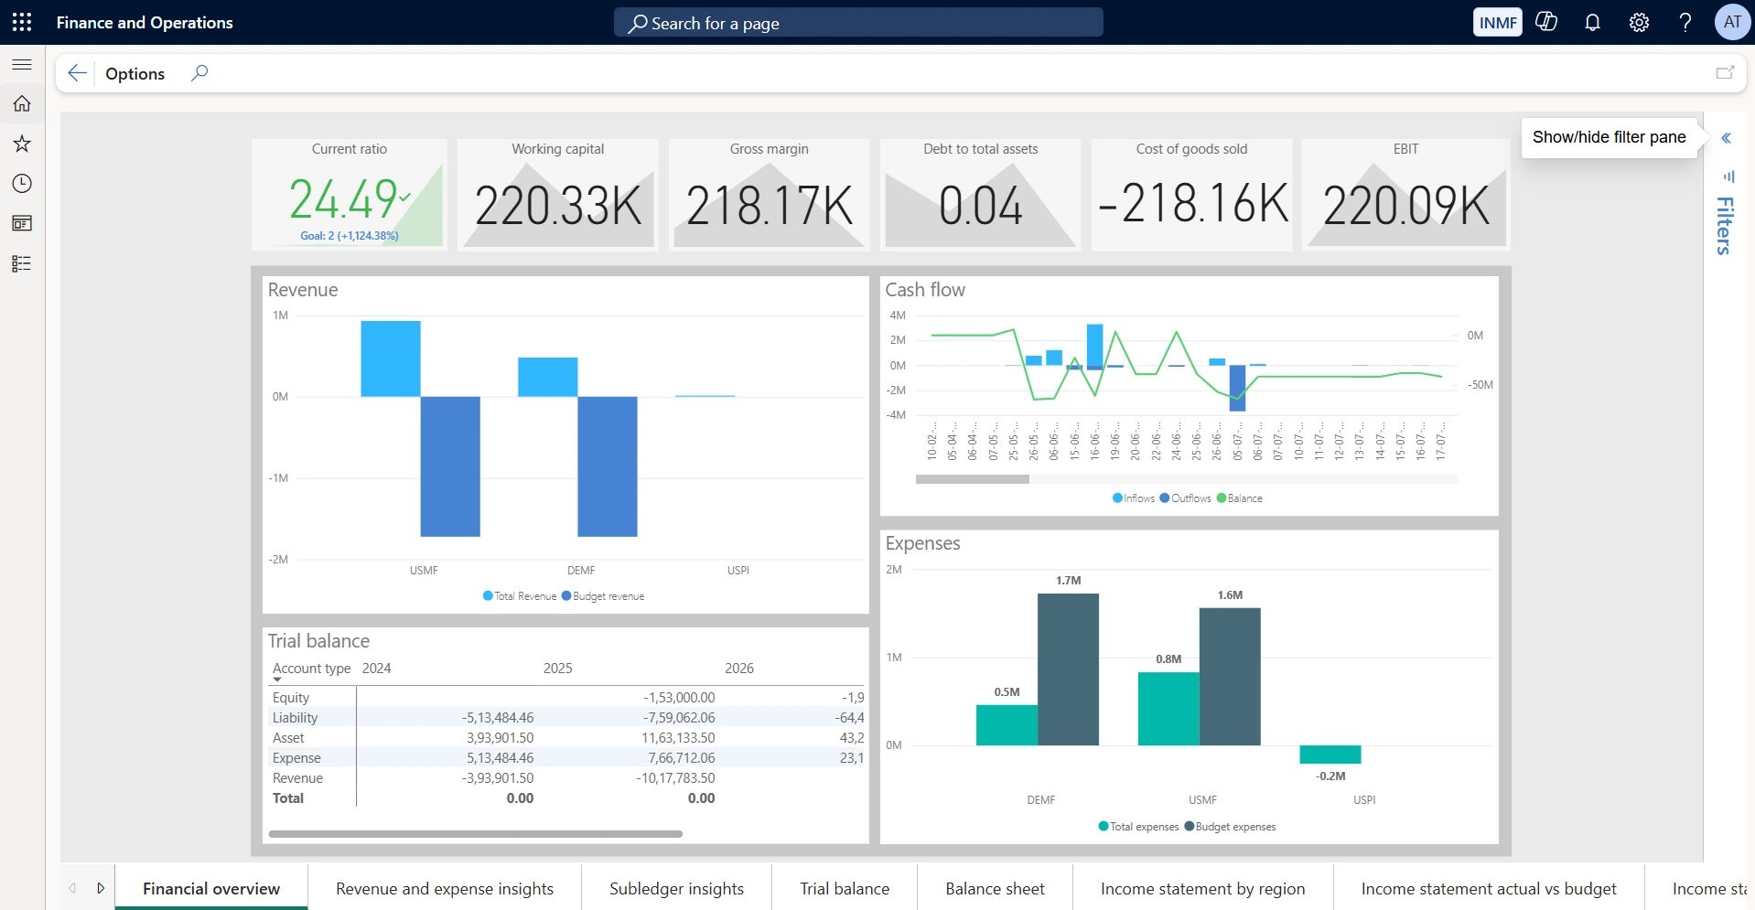Switch to the Balance sheet tab
This screenshot has height=910, width=1755.
995,888
